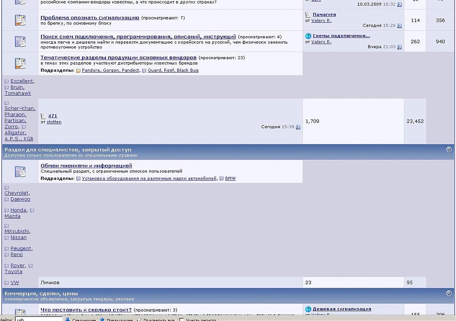
Task: Open Guard, Reef, Black Bug subforum
Action: click(173, 70)
